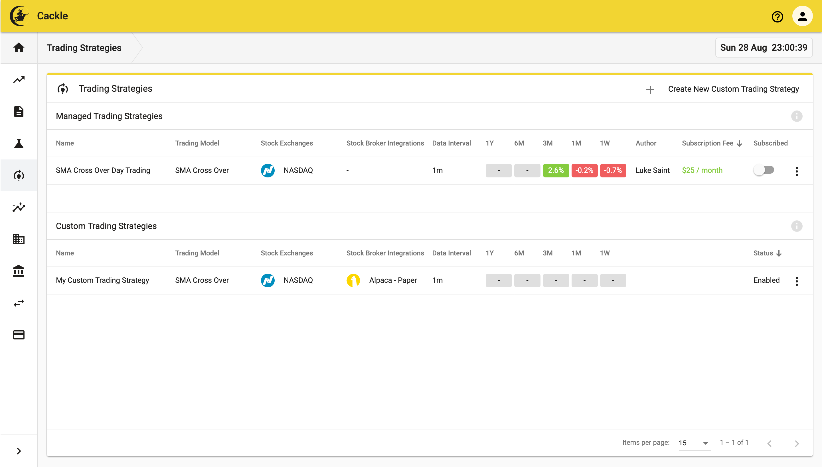Screen dimensions: 822x467
Task: Click the Bank/institution icon in sidebar
Action: click(x=19, y=271)
